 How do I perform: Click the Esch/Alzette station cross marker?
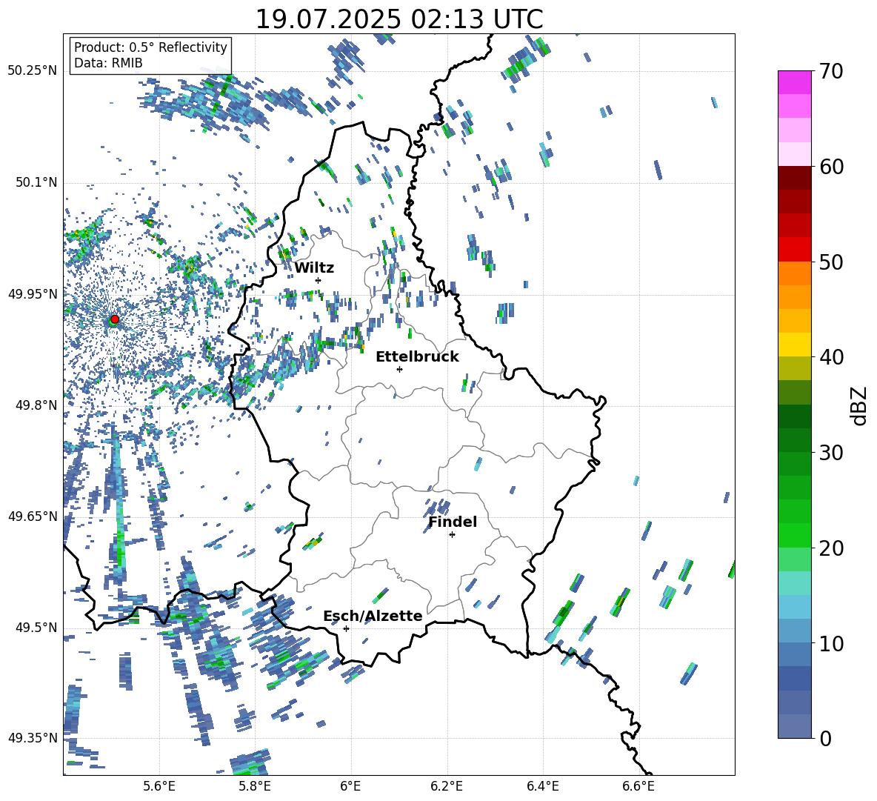point(346,628)
